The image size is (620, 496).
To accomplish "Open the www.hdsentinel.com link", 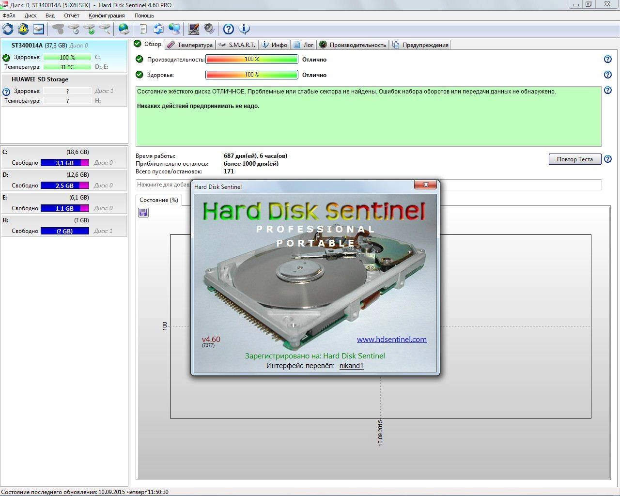I will (x=392, y=340).
